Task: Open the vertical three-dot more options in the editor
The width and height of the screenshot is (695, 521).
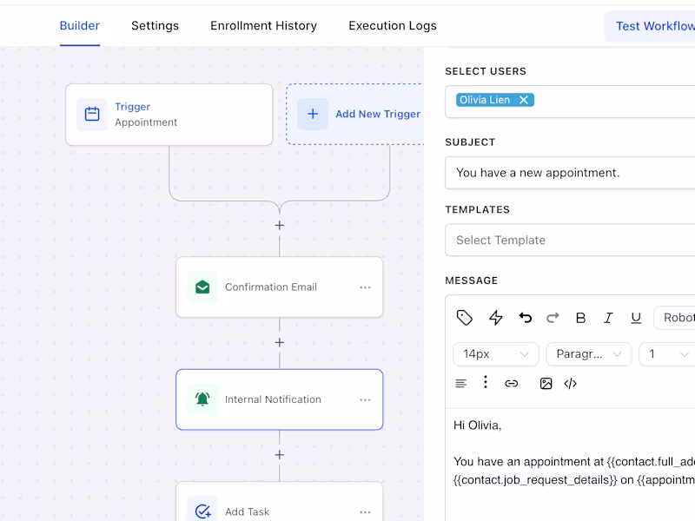Action: (x=486, y=382)
